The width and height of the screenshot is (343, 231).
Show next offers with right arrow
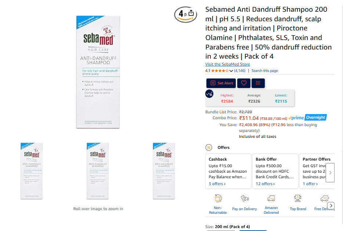(330, 172)
